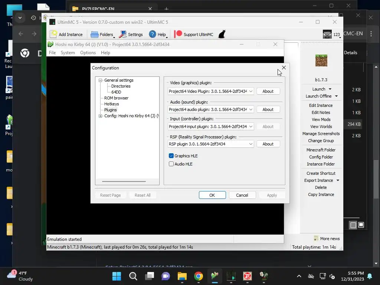Show hidden system tray icons
Viewport: 380px width, 285px height.
[x=299, y=276]
